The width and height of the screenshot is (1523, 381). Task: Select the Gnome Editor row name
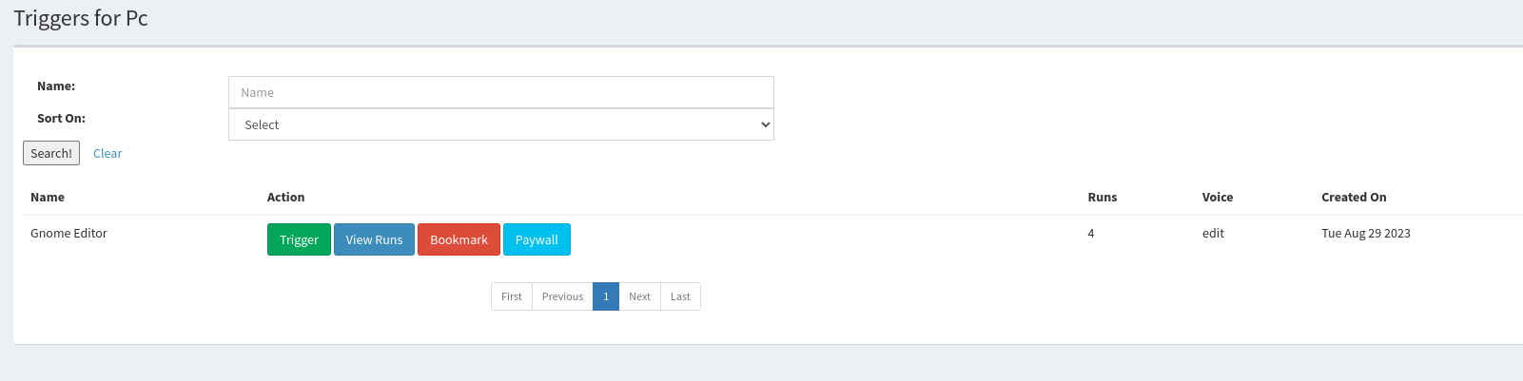68,234
